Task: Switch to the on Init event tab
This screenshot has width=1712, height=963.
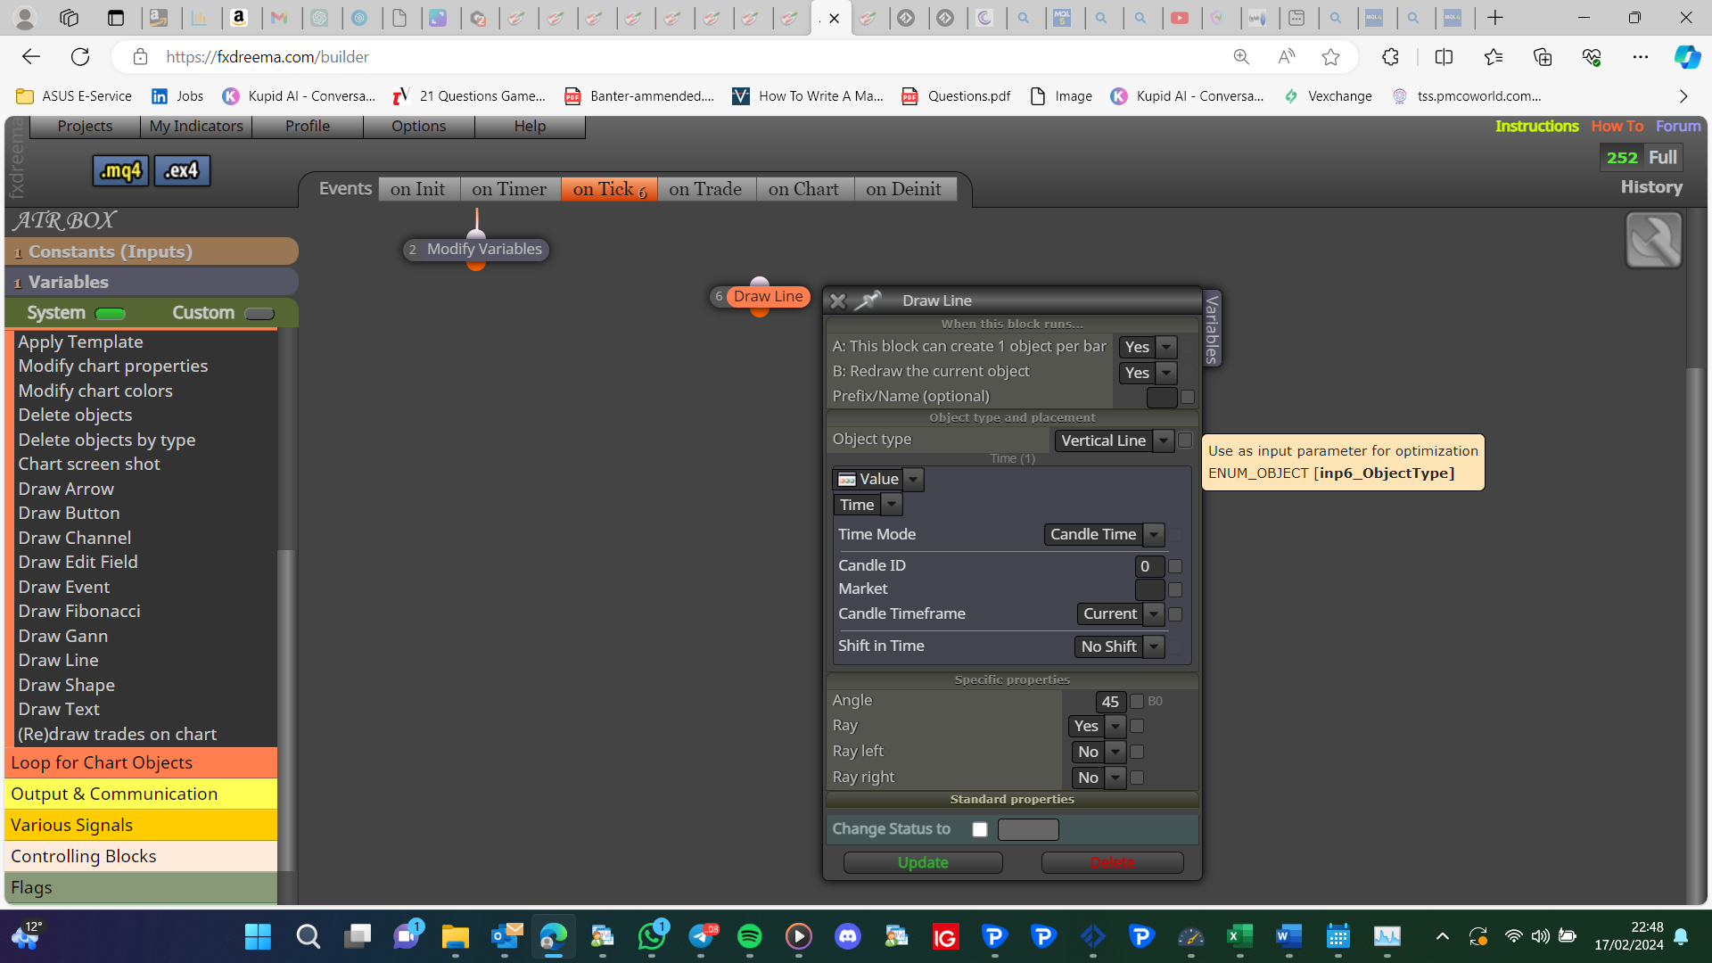Action: [x=417, y=189]
